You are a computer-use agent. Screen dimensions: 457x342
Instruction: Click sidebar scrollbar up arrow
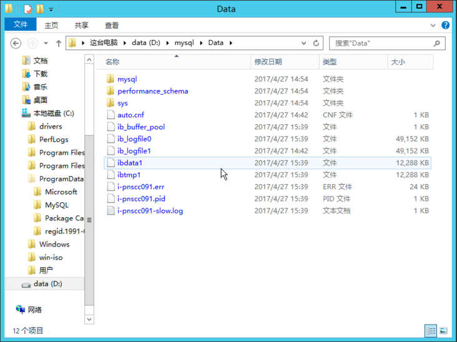[89, 59]
